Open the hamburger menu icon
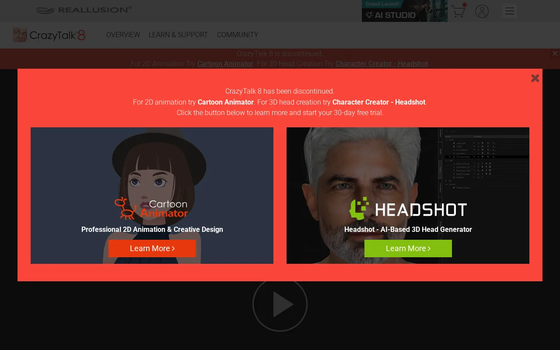 [x=509, y=11]
